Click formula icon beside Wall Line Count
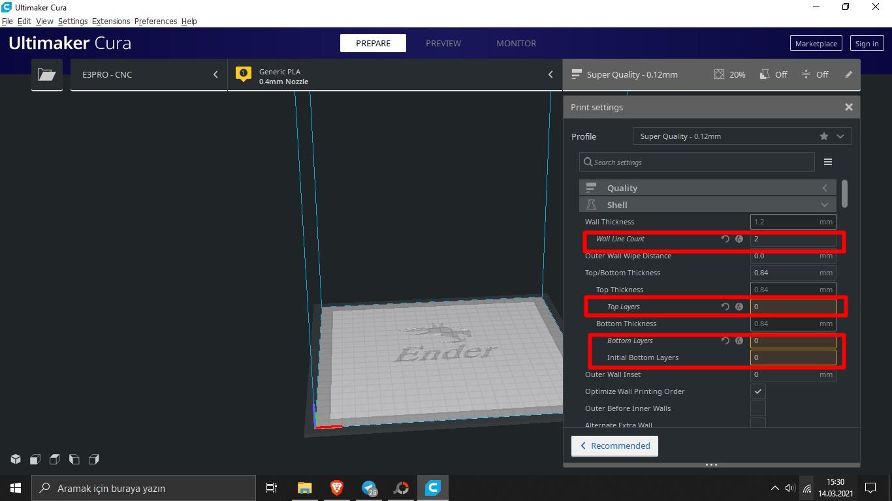This screenshot has width=892, height=501. point(739,239)
